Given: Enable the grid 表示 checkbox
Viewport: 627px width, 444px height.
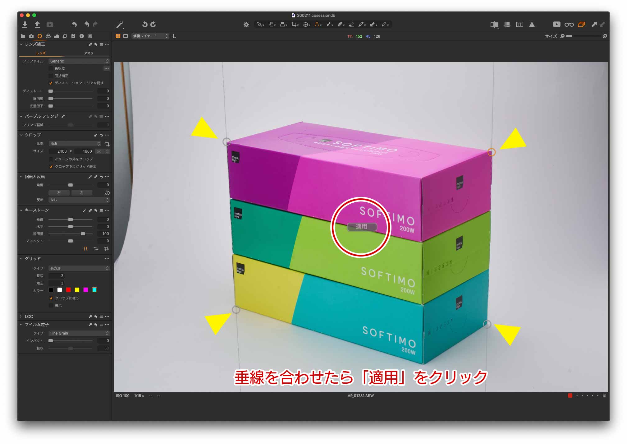Looking at the screenshot, I should tap(51, 306).
